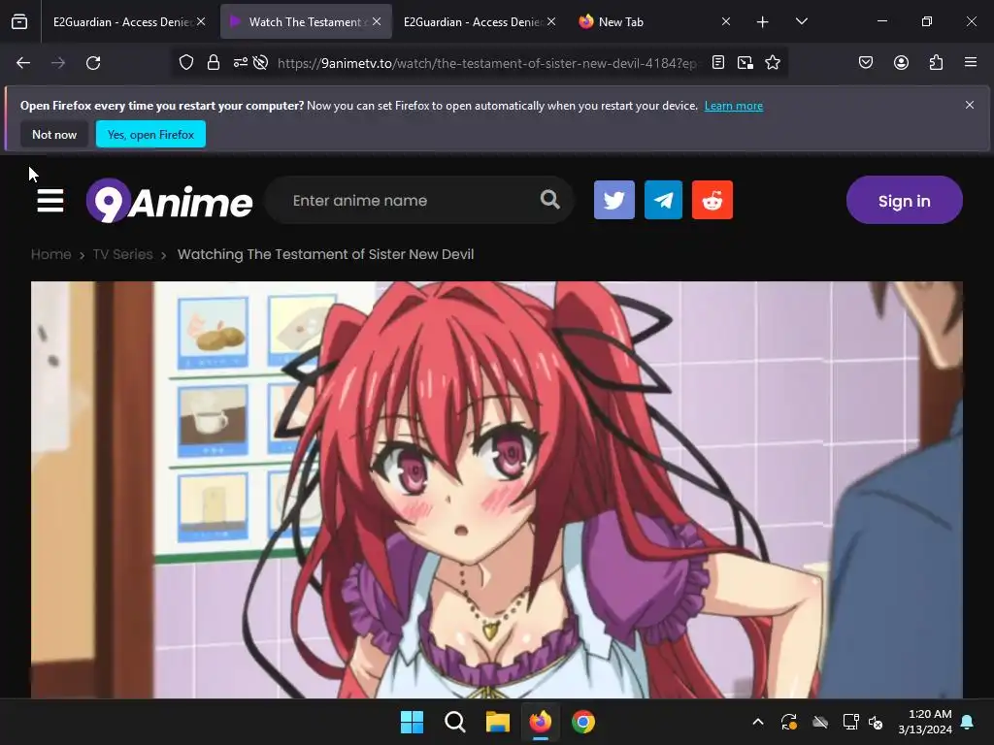
Task: Open the hamburger menu on 9Anime
Action: tap(50, 200)
